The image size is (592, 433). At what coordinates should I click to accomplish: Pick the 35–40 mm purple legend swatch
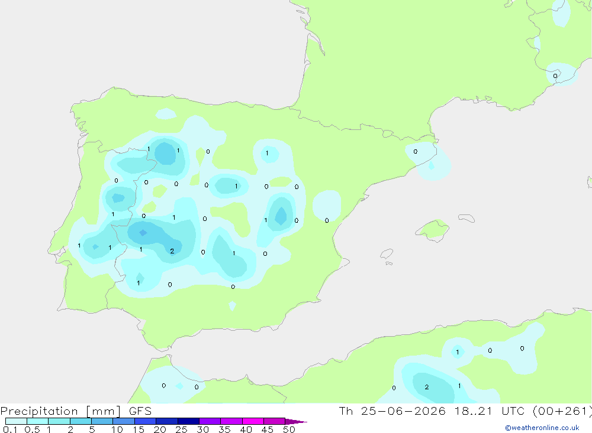click(231, 421)
